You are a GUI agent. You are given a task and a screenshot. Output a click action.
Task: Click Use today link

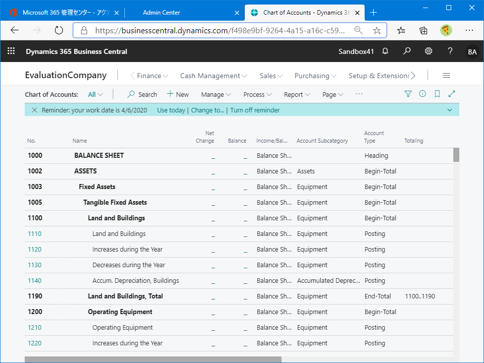pos(171,110)
